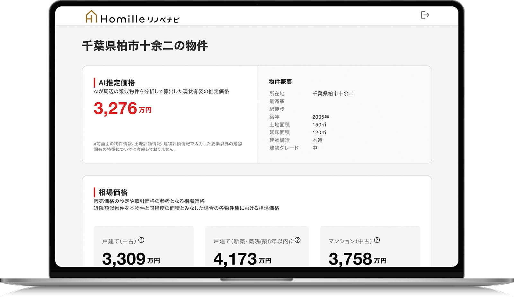Screen dimensions: 514x297
Task: Open help icon for 戸建て(中古)
Action: click(x=141, y=240)
